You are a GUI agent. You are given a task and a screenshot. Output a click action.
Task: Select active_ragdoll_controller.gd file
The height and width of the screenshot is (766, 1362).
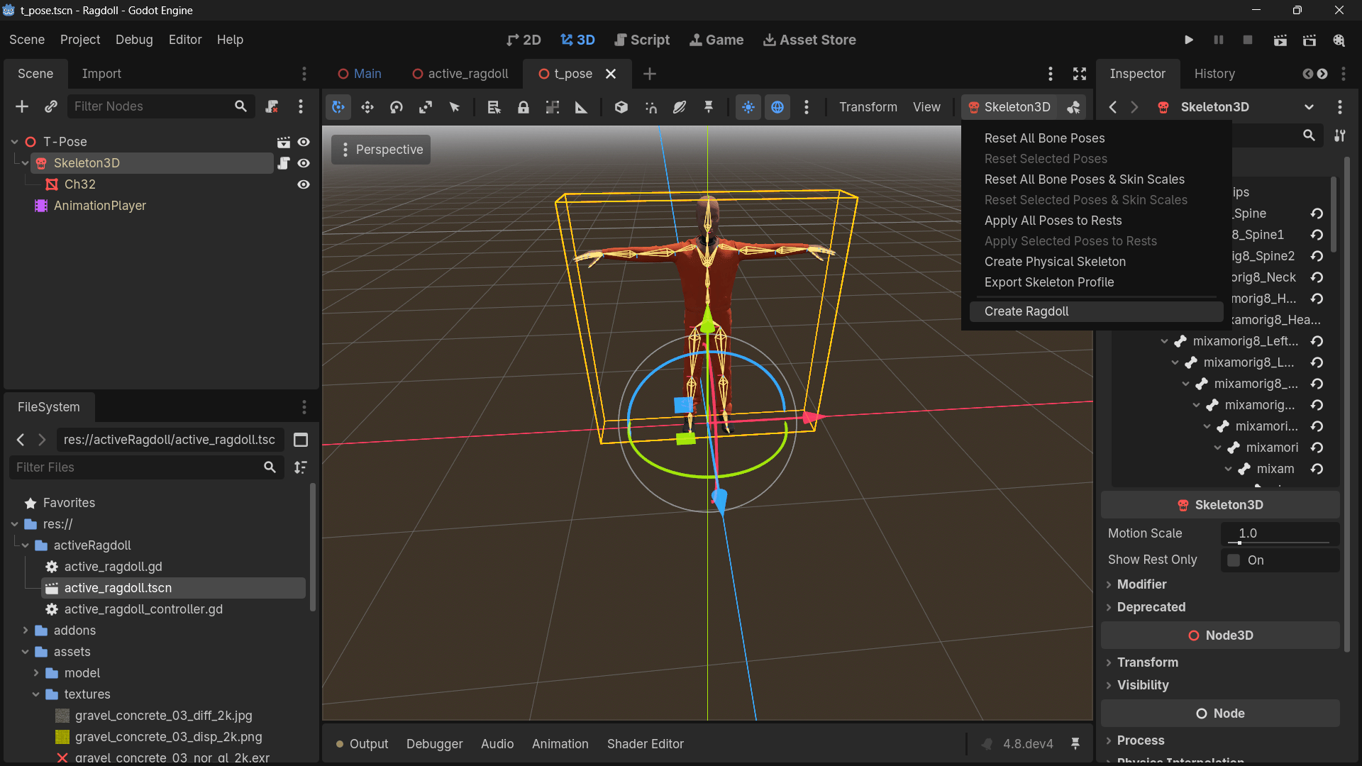click(x=143, y=609)
